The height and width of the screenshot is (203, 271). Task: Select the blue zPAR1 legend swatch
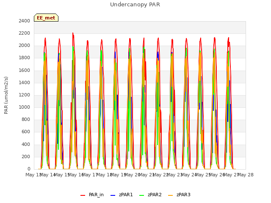pyautogui.click(x=113, y=195)
